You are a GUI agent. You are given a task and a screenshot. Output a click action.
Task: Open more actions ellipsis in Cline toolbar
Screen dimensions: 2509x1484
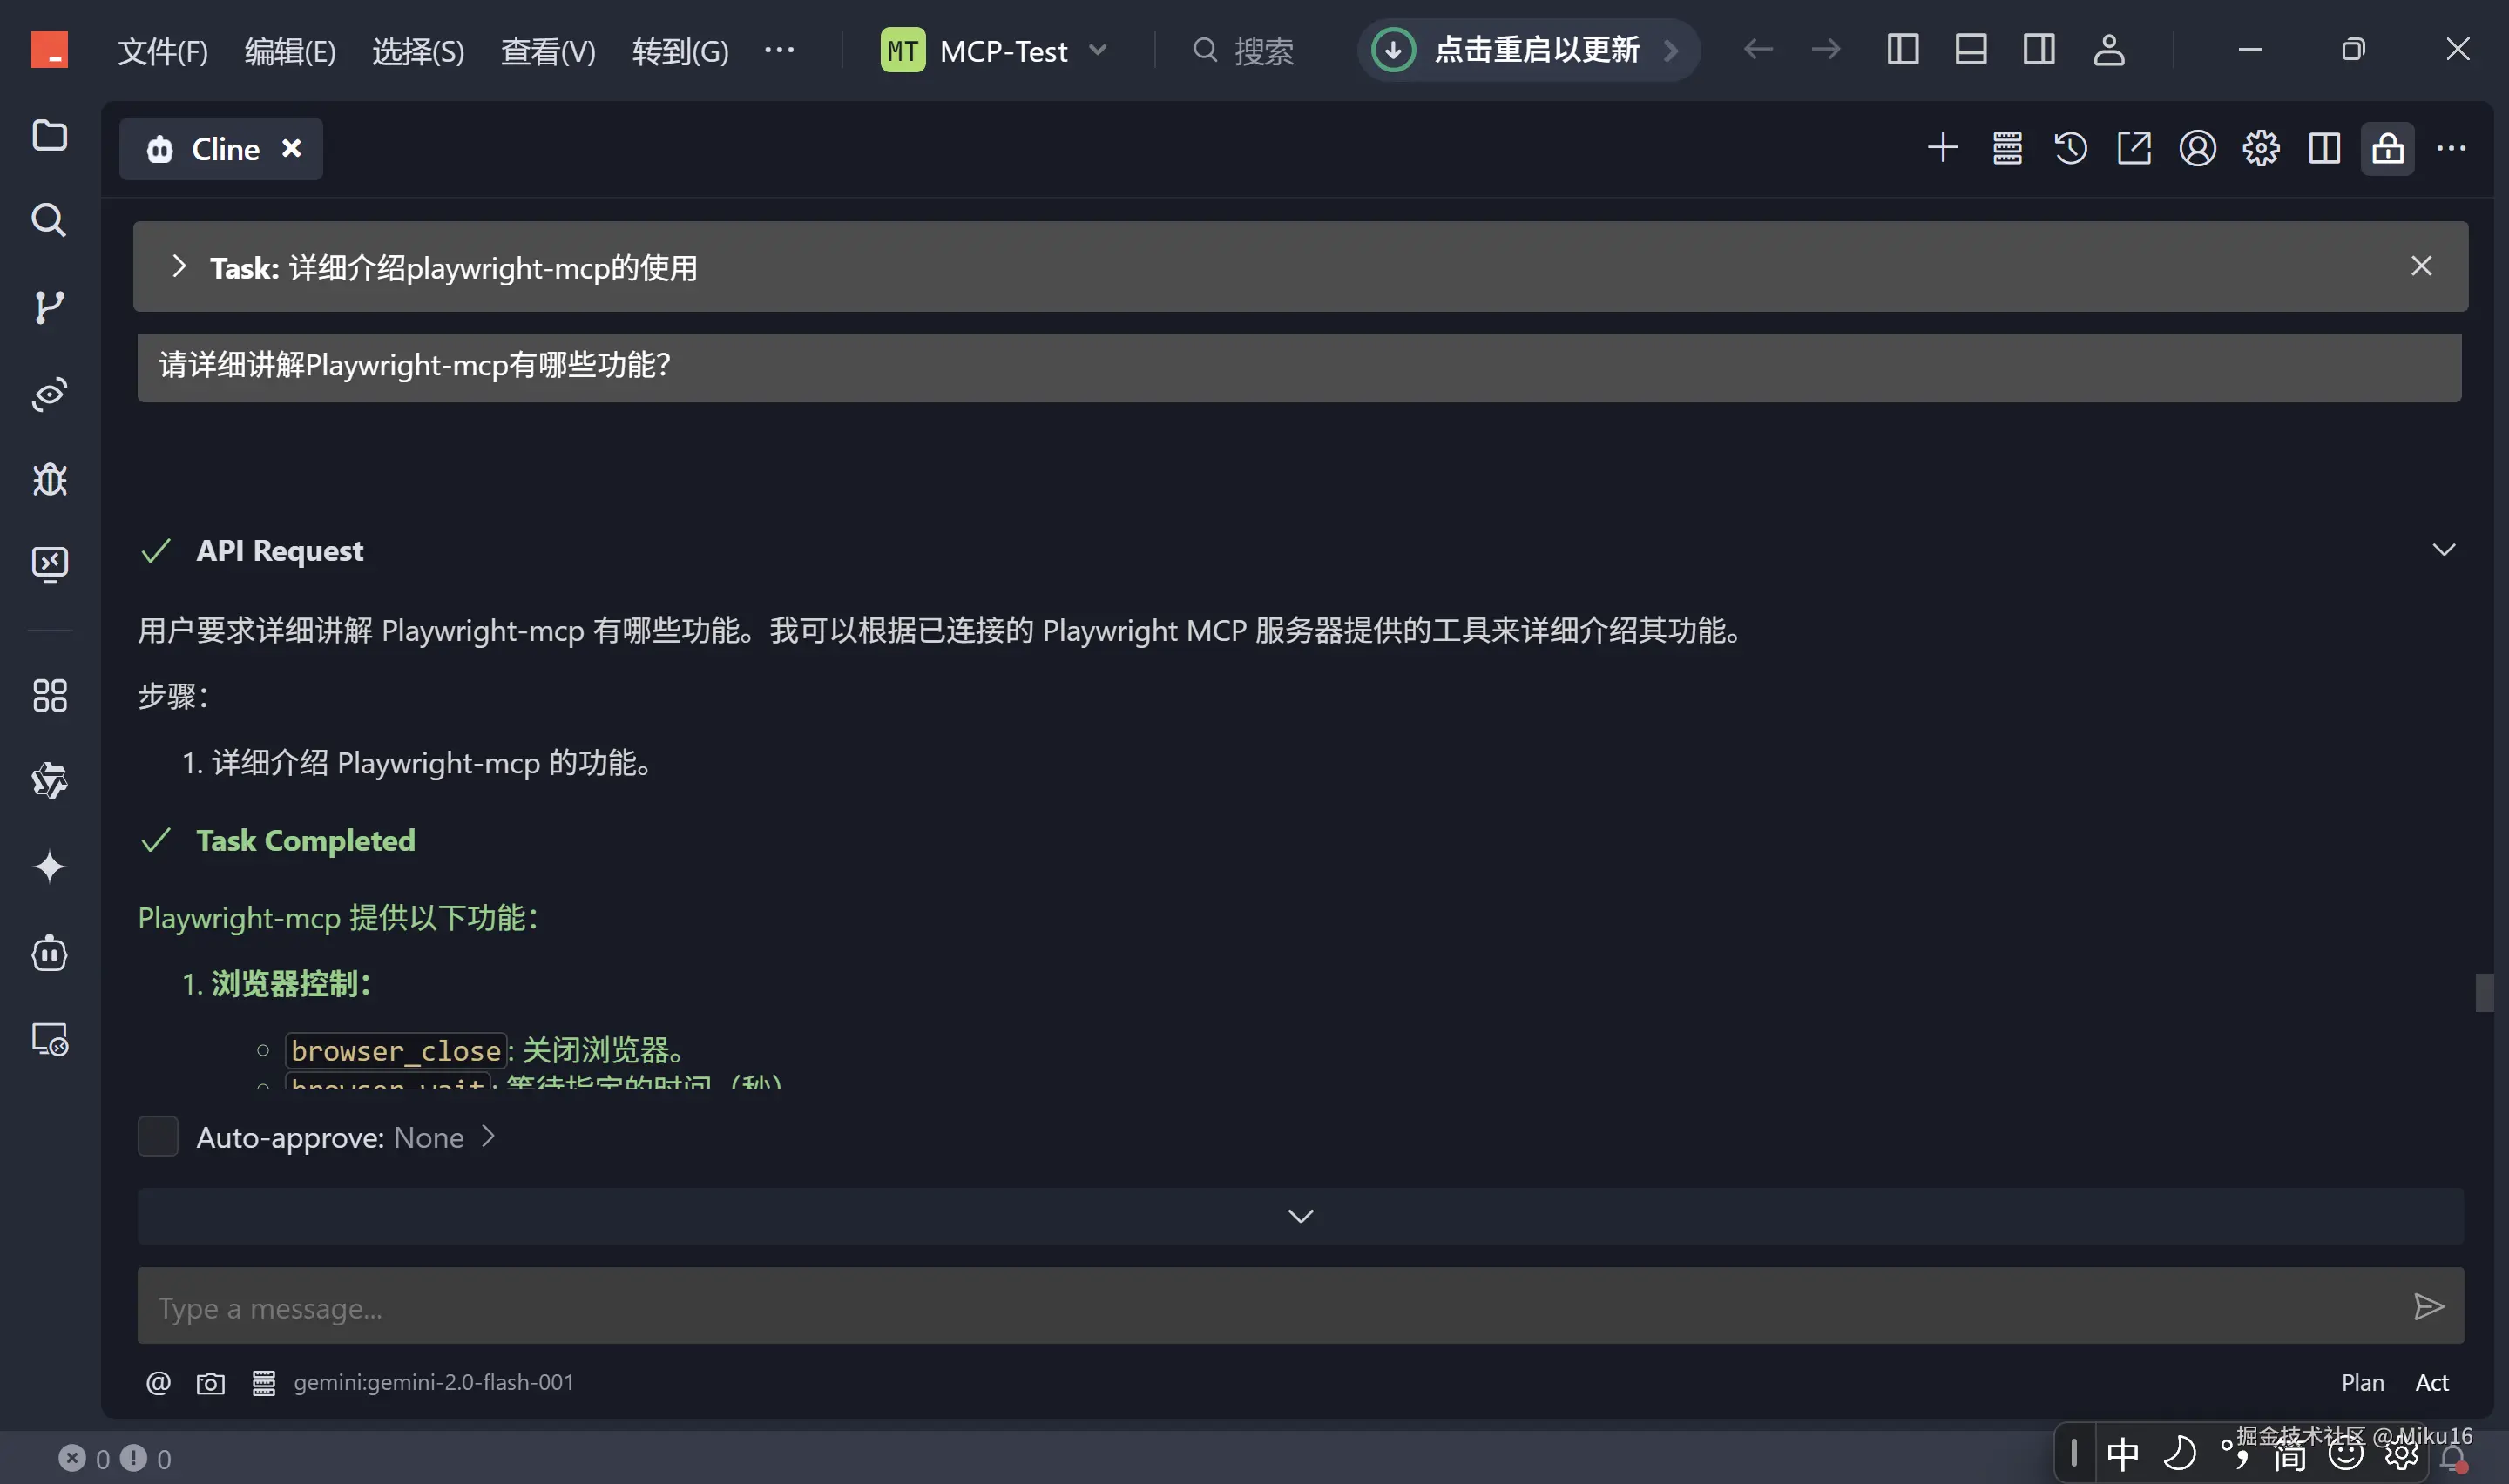coord(2451,148)
